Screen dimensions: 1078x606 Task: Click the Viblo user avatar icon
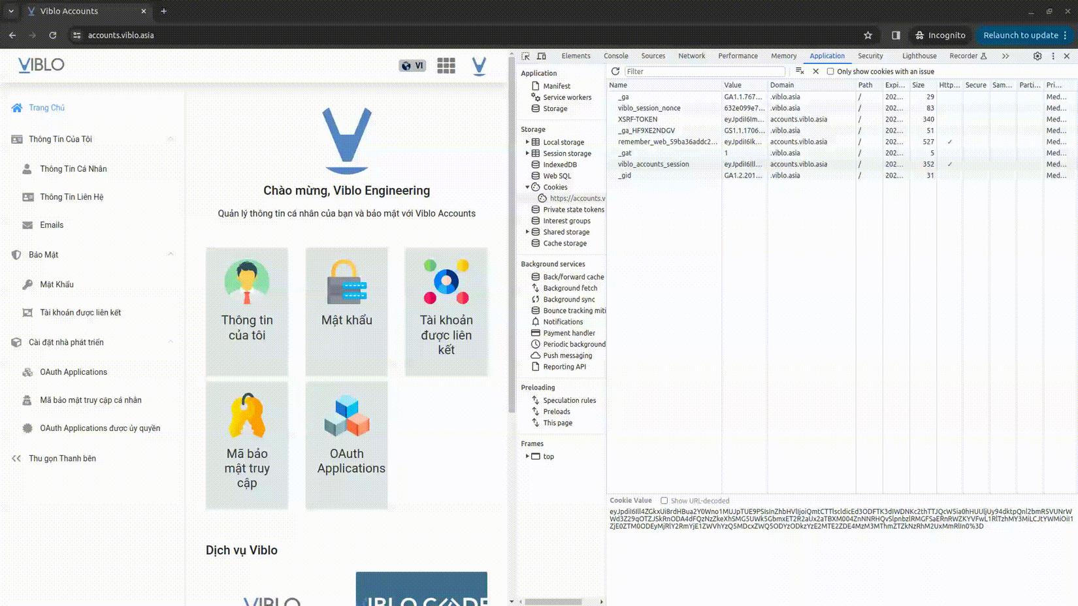[x=479, y=66]
